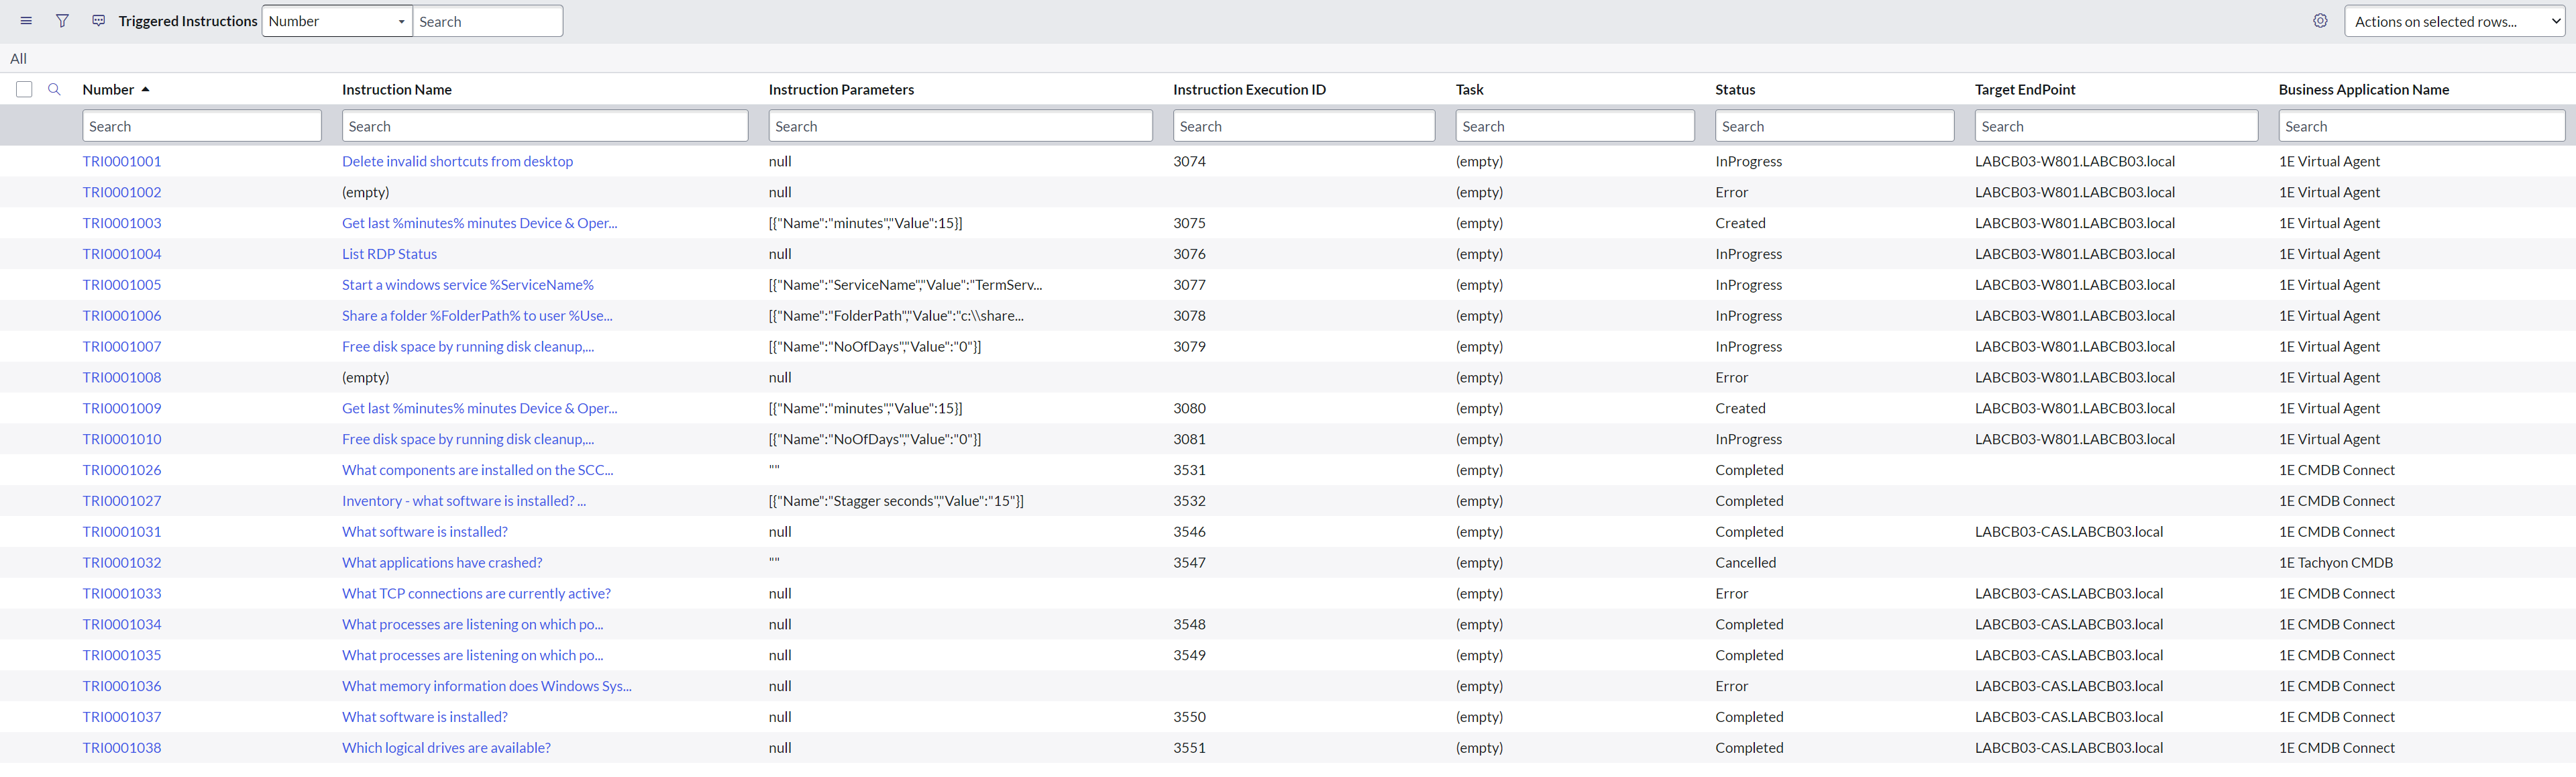
Task: Open What components are installed on SCC link
Action: click(x=478, y=470)
